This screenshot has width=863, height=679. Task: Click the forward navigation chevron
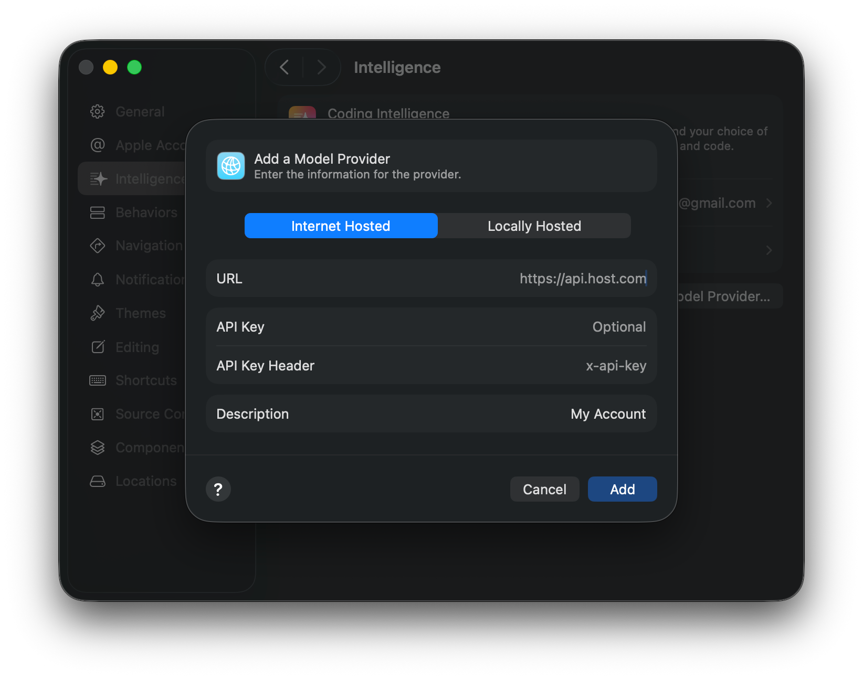tap(321, 67)
